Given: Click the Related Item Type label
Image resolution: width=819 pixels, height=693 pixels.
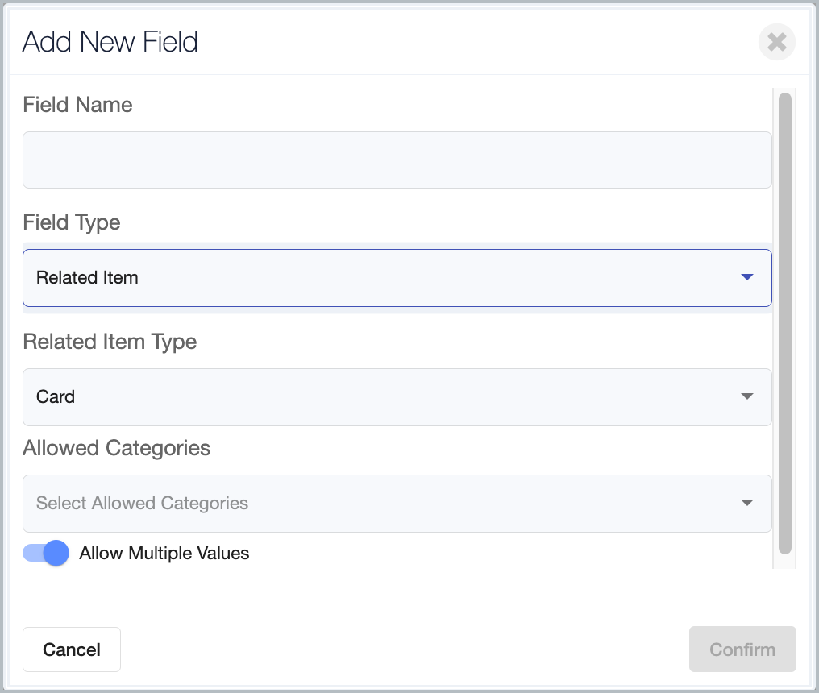Looking at the screenshot, I should tap(110, 342).
